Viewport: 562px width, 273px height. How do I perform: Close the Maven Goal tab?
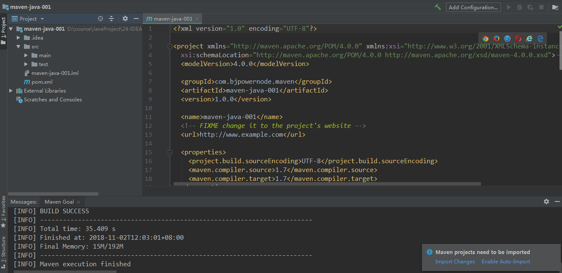78,202
